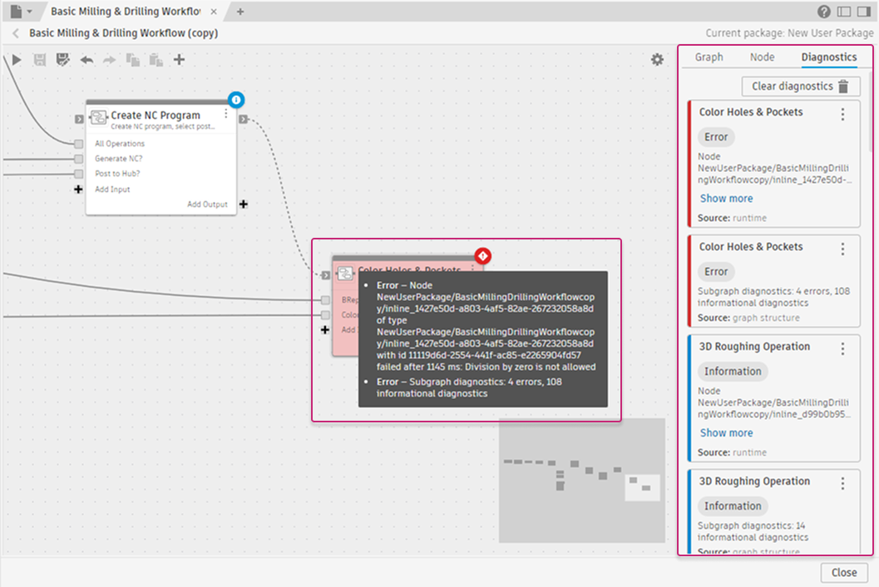
Task: Click Show more under 3D Roughing Operation
Action: coord(726,433)
